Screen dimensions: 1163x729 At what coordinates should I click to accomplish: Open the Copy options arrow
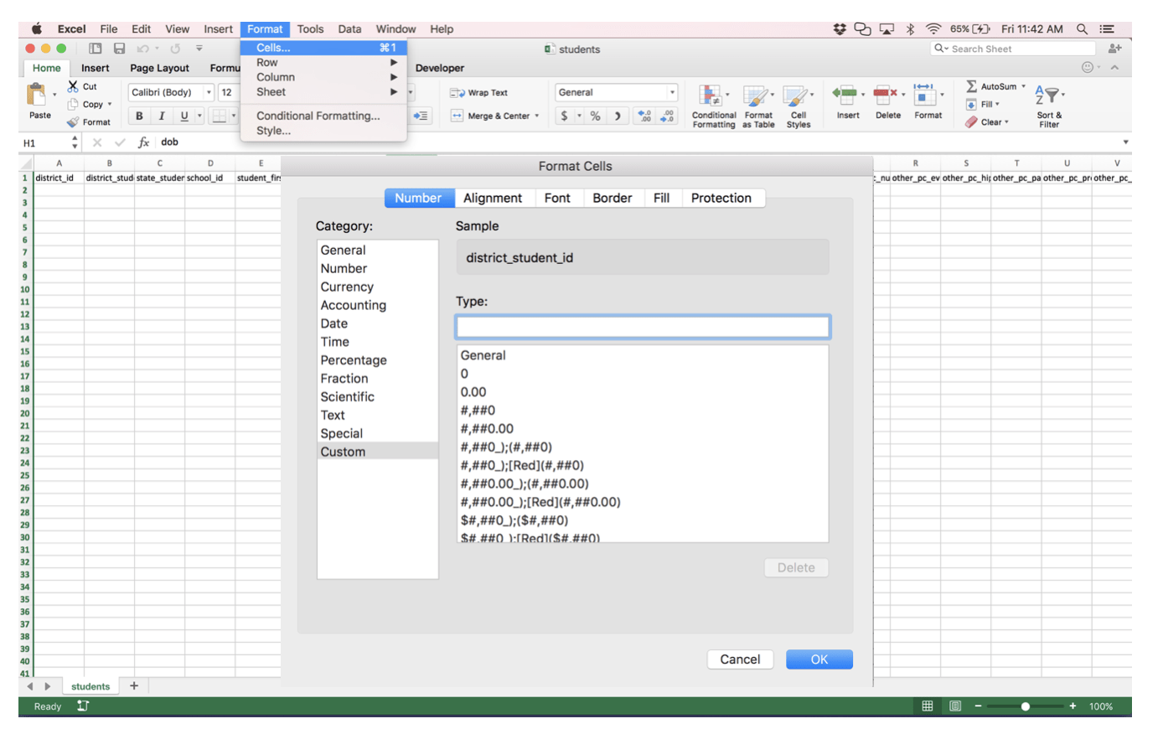pos(110,105)
